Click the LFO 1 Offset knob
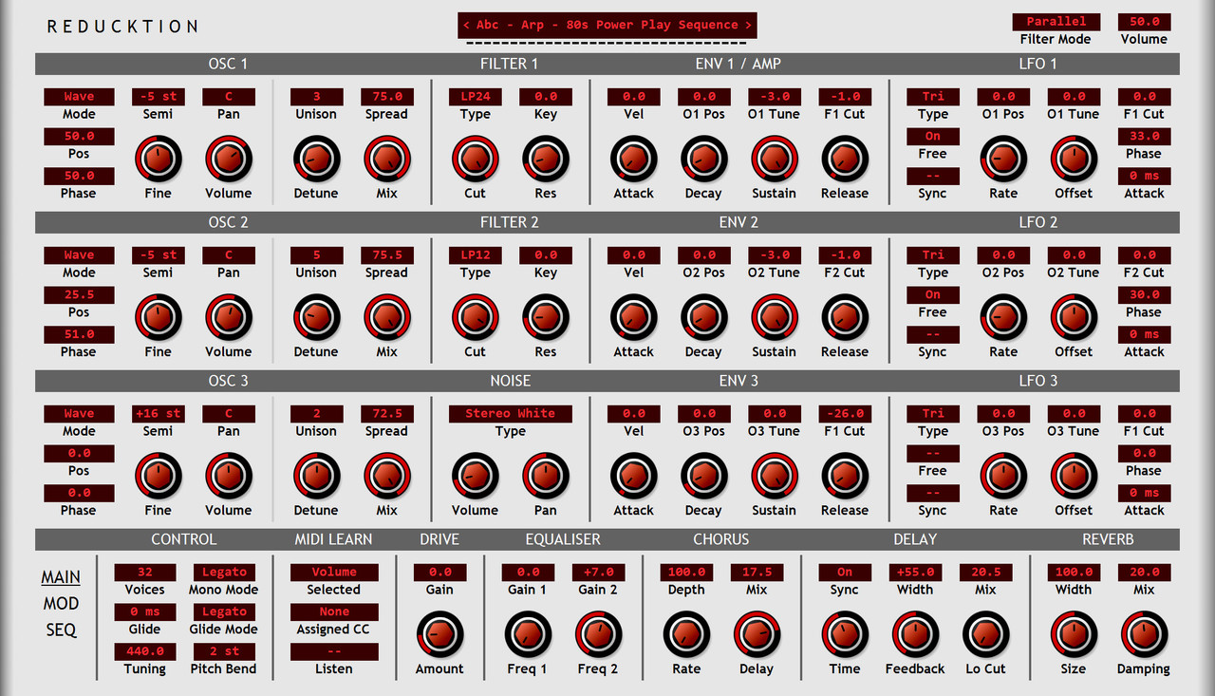The height and width of the screenshot is (696, 1215). (1074, 159)
